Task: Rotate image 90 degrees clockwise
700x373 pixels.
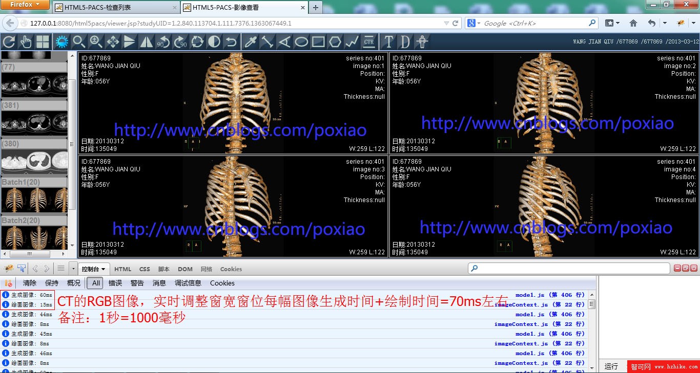Action: (180, 42)
